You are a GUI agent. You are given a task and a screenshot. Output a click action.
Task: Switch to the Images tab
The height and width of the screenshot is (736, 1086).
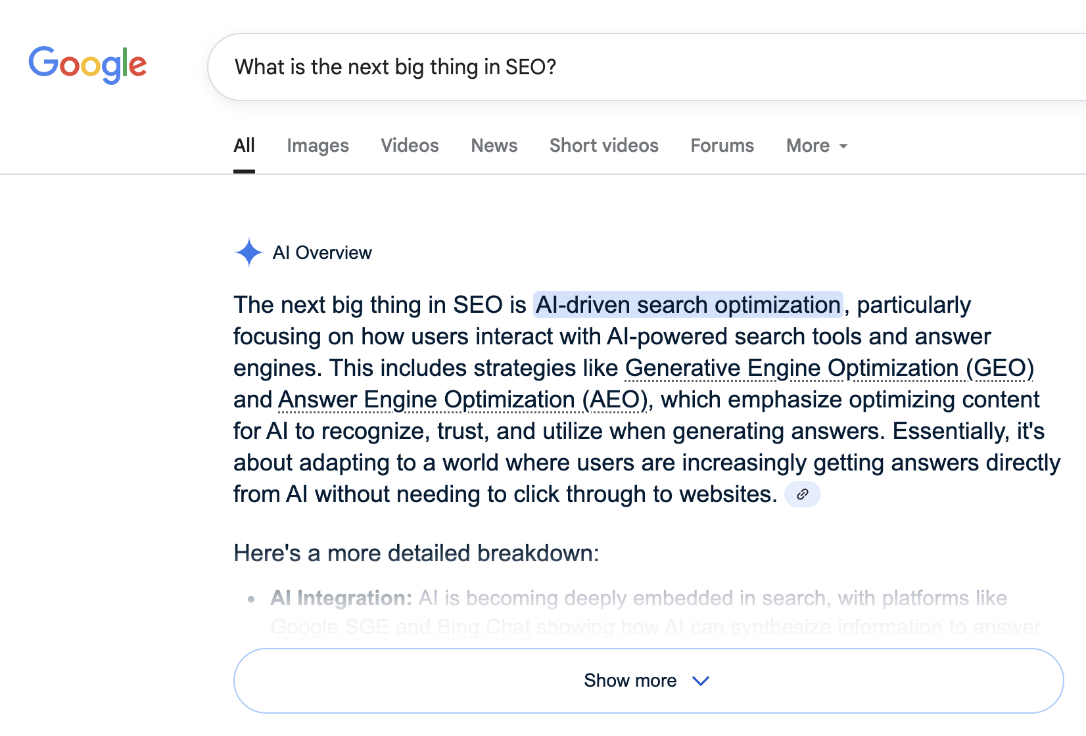point(318,145)
